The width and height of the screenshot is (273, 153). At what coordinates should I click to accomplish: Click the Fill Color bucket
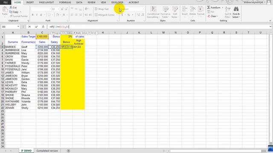tap(58, 15)
